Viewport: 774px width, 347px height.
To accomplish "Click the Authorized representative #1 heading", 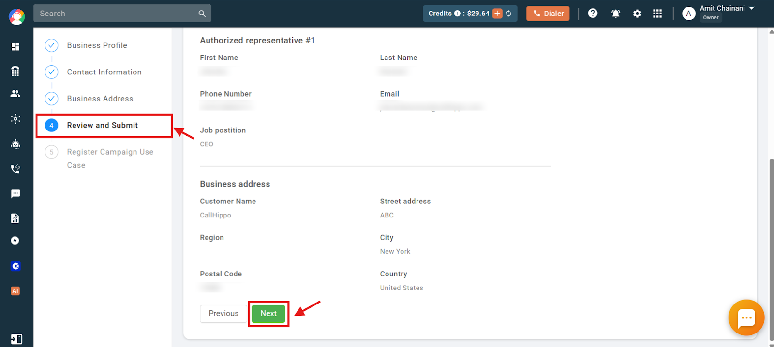I will pos(257,41).
